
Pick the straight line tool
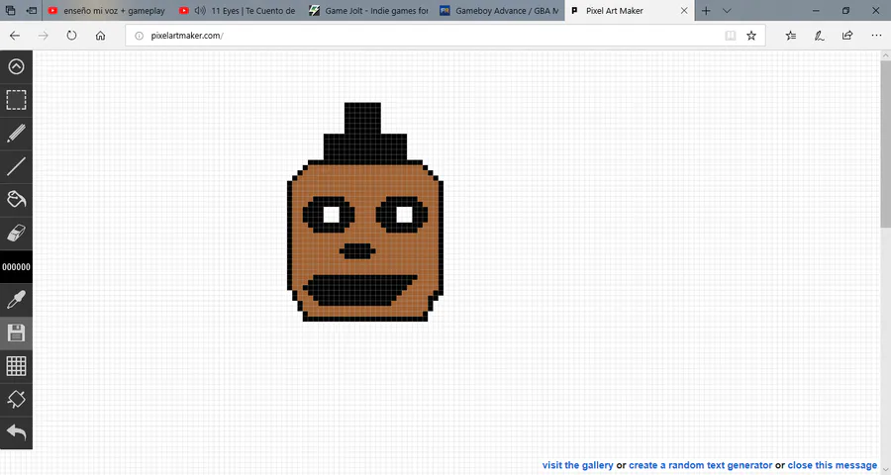pos(16,166)
